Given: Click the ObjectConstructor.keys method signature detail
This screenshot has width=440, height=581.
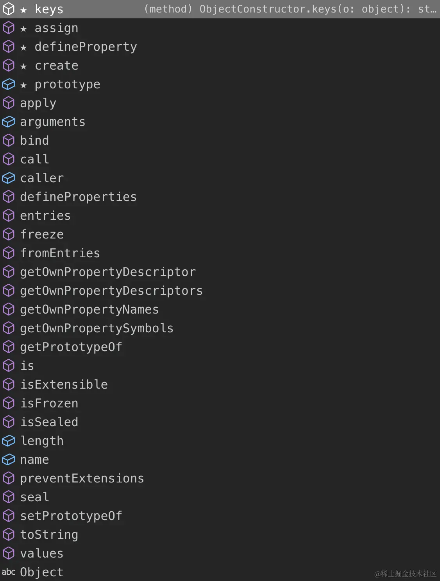Looking at the screenshot, I should (290, 9).
